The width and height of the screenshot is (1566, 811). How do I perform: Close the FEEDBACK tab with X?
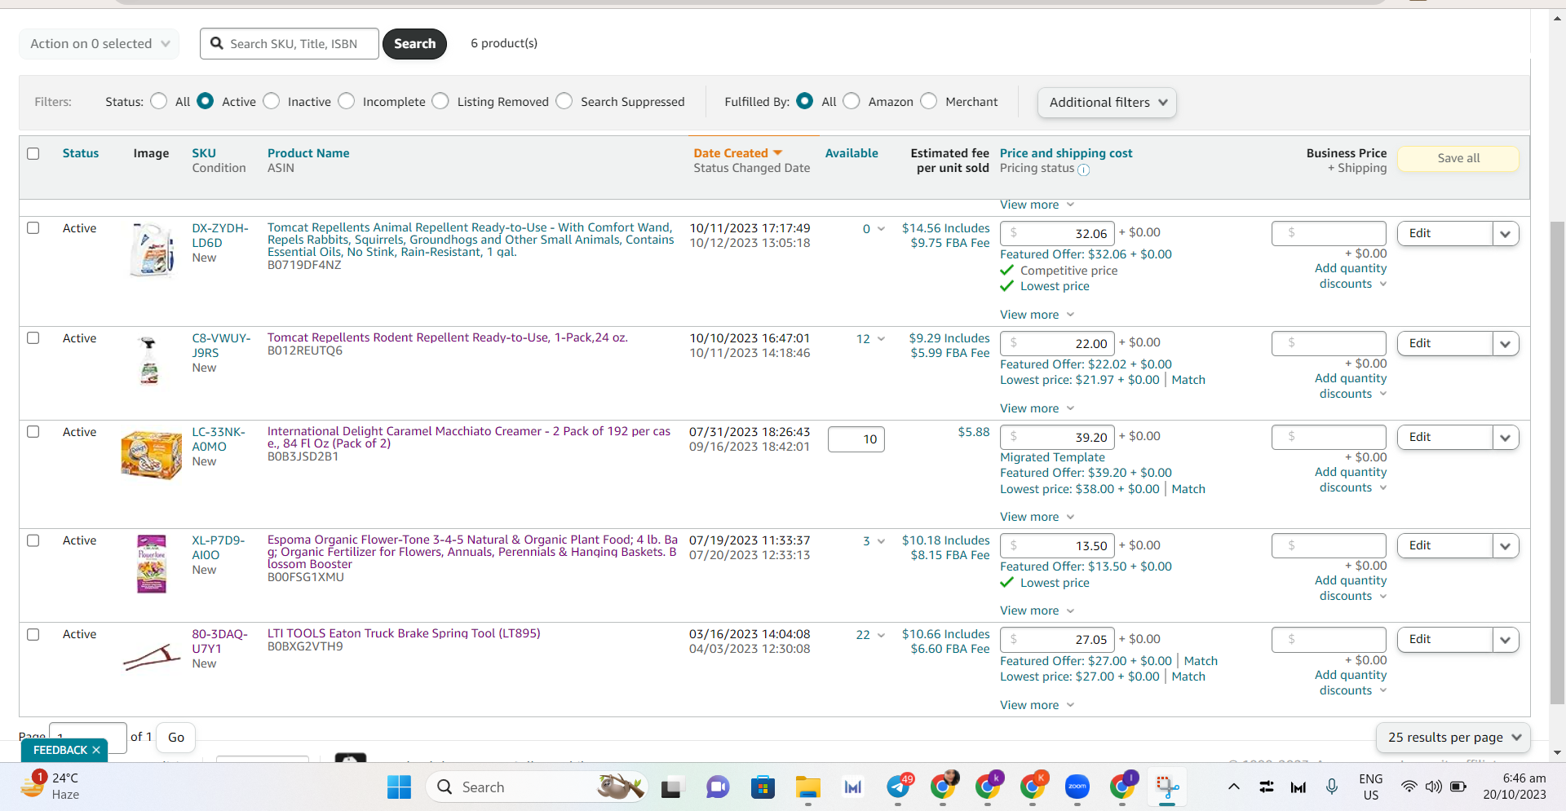click(96, 750)
